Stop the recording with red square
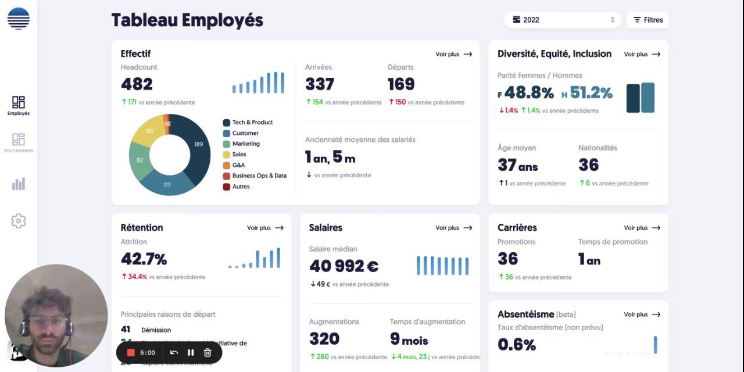 pyautogui.click(x=131, y=352)
